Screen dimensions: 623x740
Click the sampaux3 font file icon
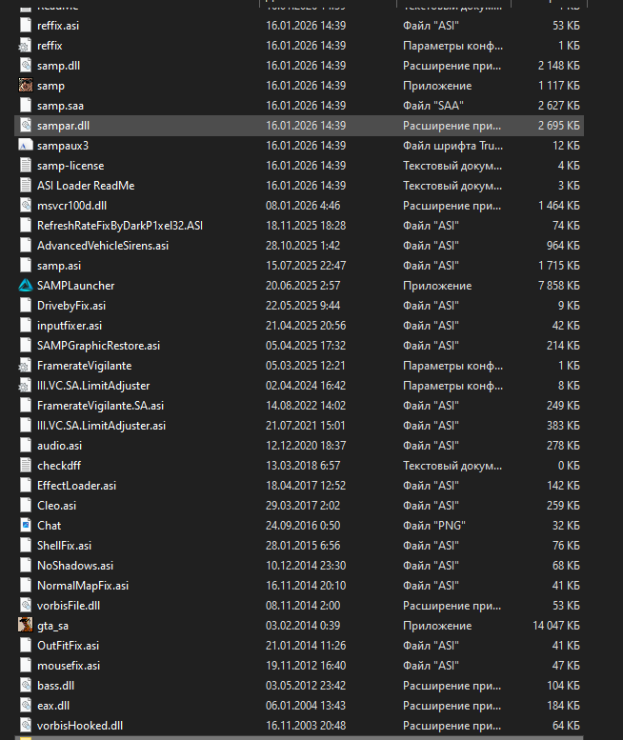pos(26,146)
